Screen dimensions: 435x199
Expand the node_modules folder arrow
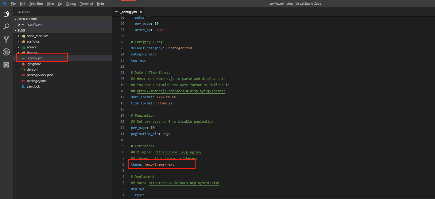pyautogui.click(x=18, y=36)
